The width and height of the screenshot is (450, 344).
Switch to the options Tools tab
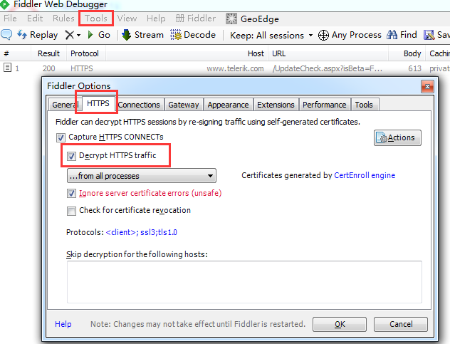(x=364, y=105)
